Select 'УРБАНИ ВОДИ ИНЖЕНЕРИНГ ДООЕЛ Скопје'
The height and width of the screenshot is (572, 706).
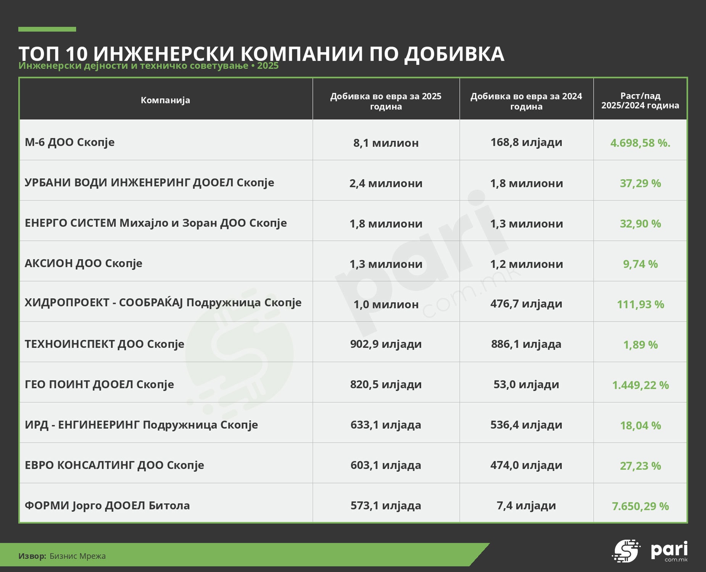point(149,183)
